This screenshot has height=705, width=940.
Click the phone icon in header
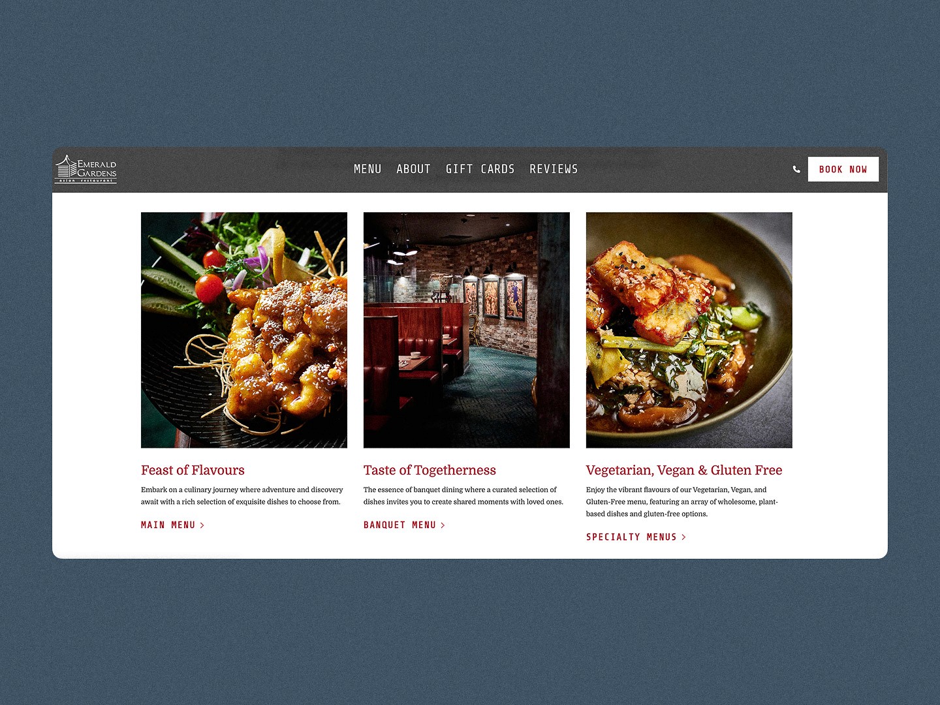pos(796,169)
